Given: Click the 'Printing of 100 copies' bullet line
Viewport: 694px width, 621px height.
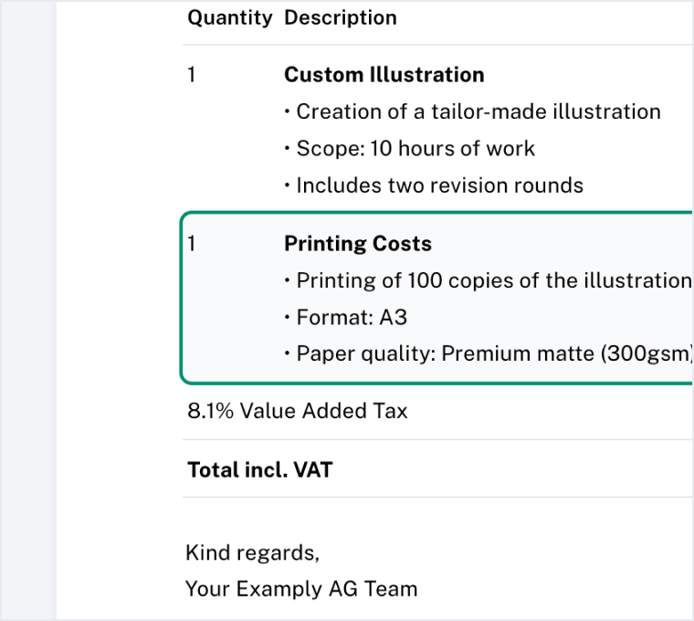Looking at the screenshot, I should (x=493, y=280).
